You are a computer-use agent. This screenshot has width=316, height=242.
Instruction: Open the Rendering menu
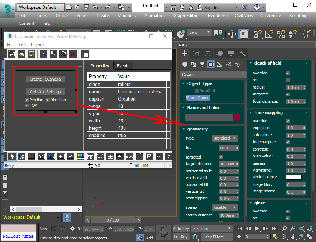(x=218, y=16)
